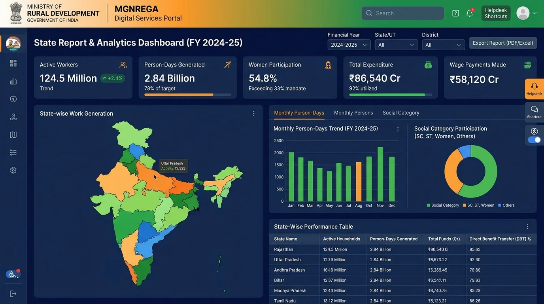Open the rupee payments sidebar icon

13,99
